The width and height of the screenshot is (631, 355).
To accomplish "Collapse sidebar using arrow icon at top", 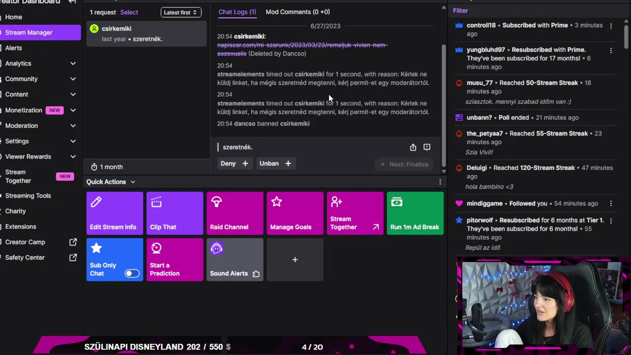I will [72, 2].
